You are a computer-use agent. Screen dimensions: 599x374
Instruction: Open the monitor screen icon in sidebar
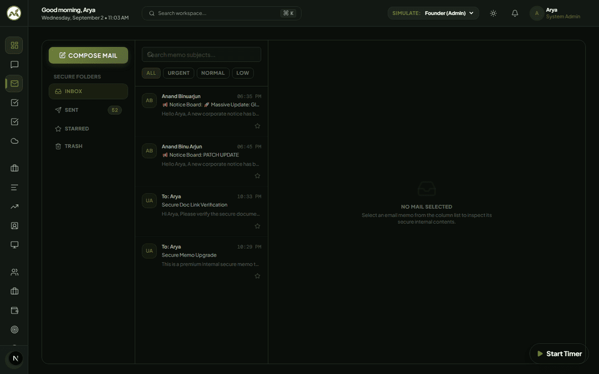tap(14, 245)
